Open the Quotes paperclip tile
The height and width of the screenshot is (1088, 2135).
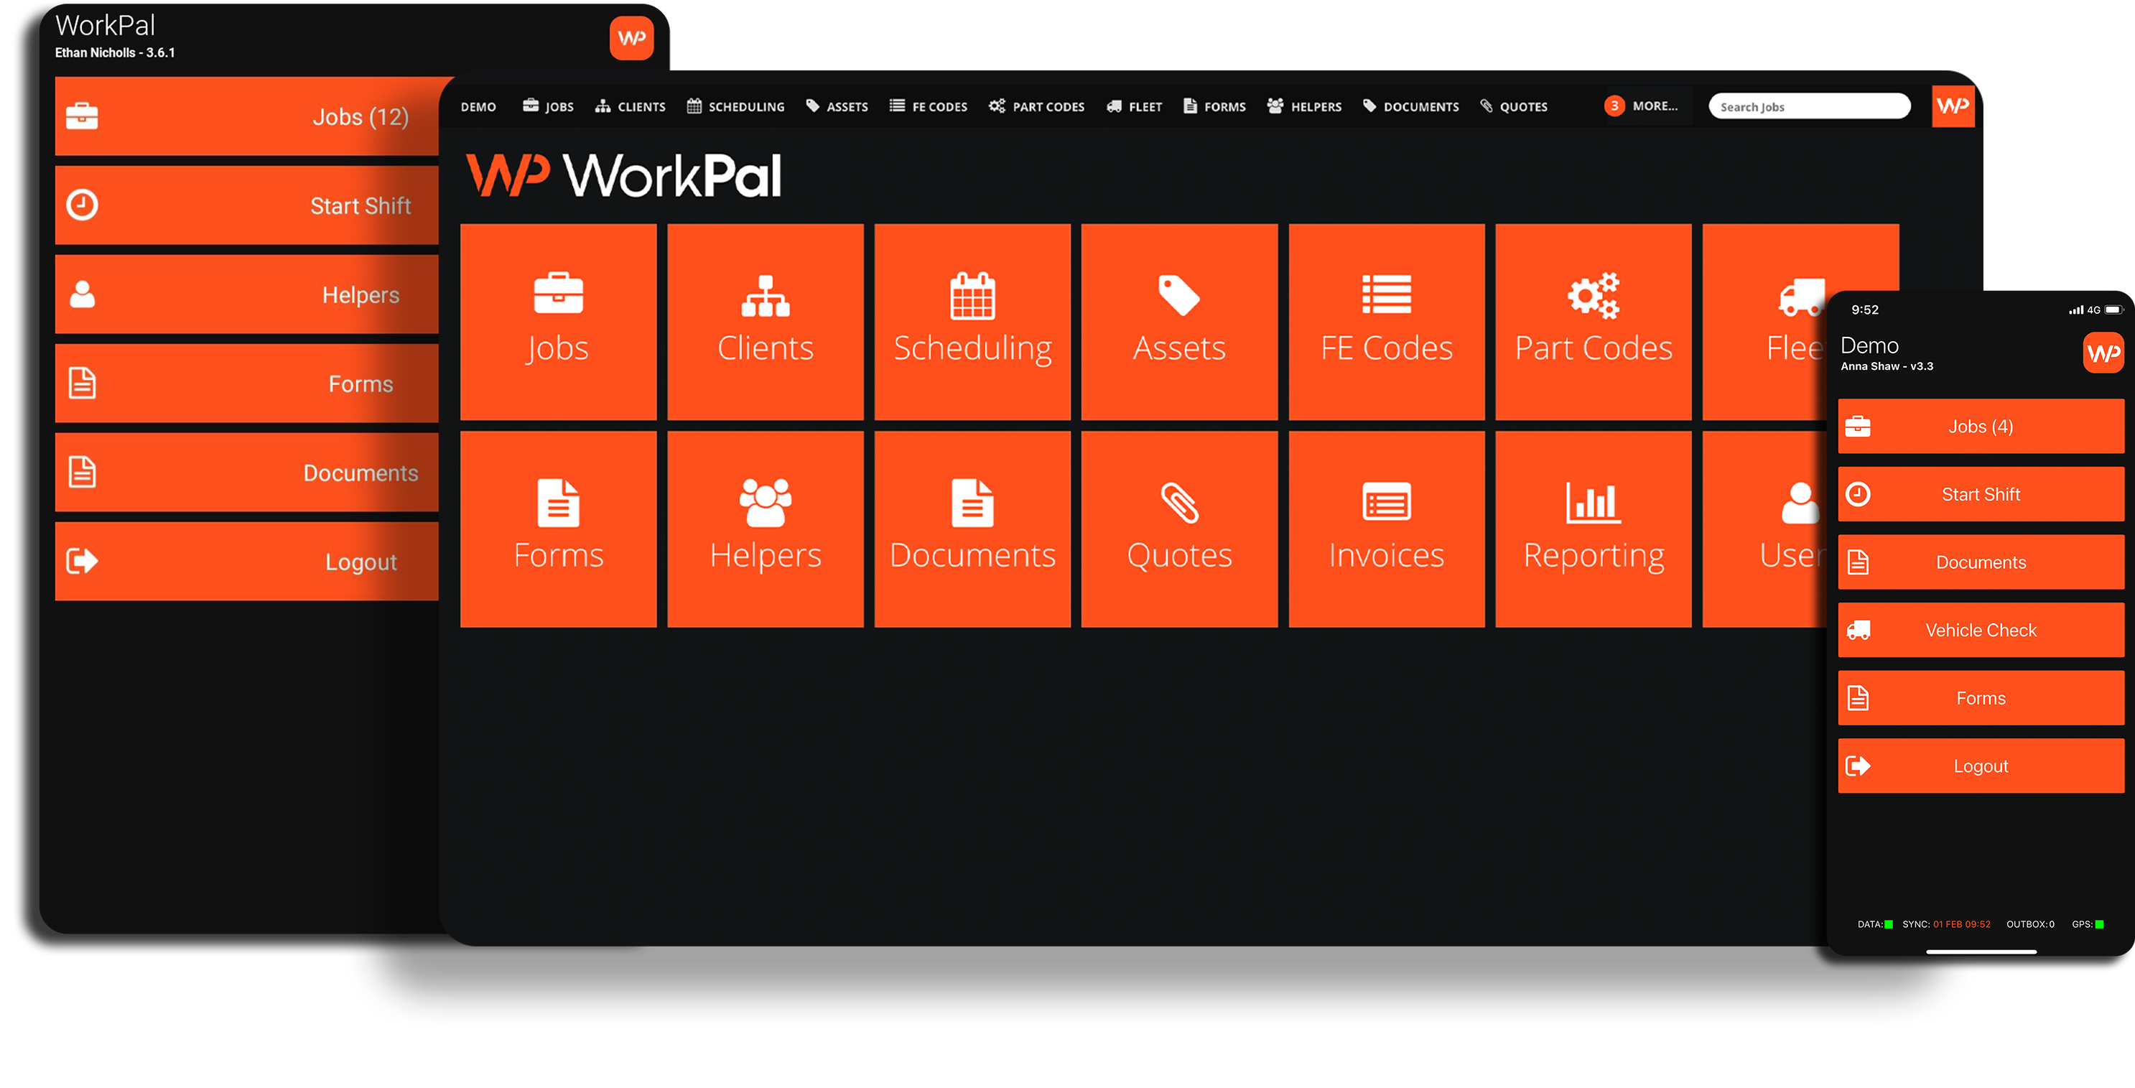pos(1178,529)
